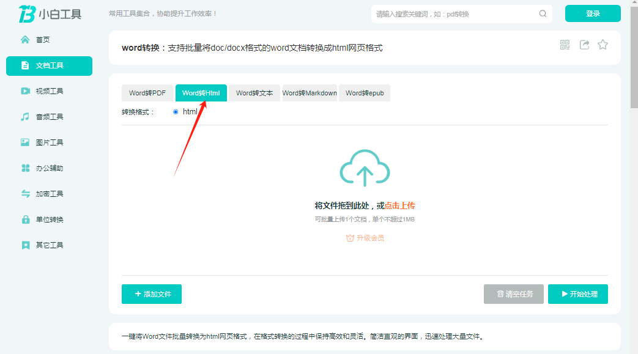Open 首页 home in the sidebar
Image resolution: width=638 pixels, height=354 pixels.
[x=43, y=40]
